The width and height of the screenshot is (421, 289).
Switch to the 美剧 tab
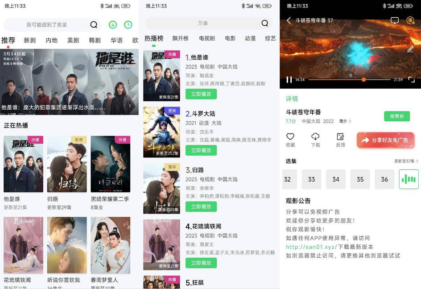(x=73, y=40)
